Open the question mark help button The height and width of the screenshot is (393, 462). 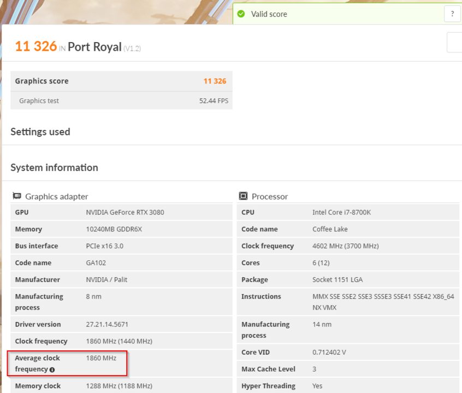tap(452, 14)
